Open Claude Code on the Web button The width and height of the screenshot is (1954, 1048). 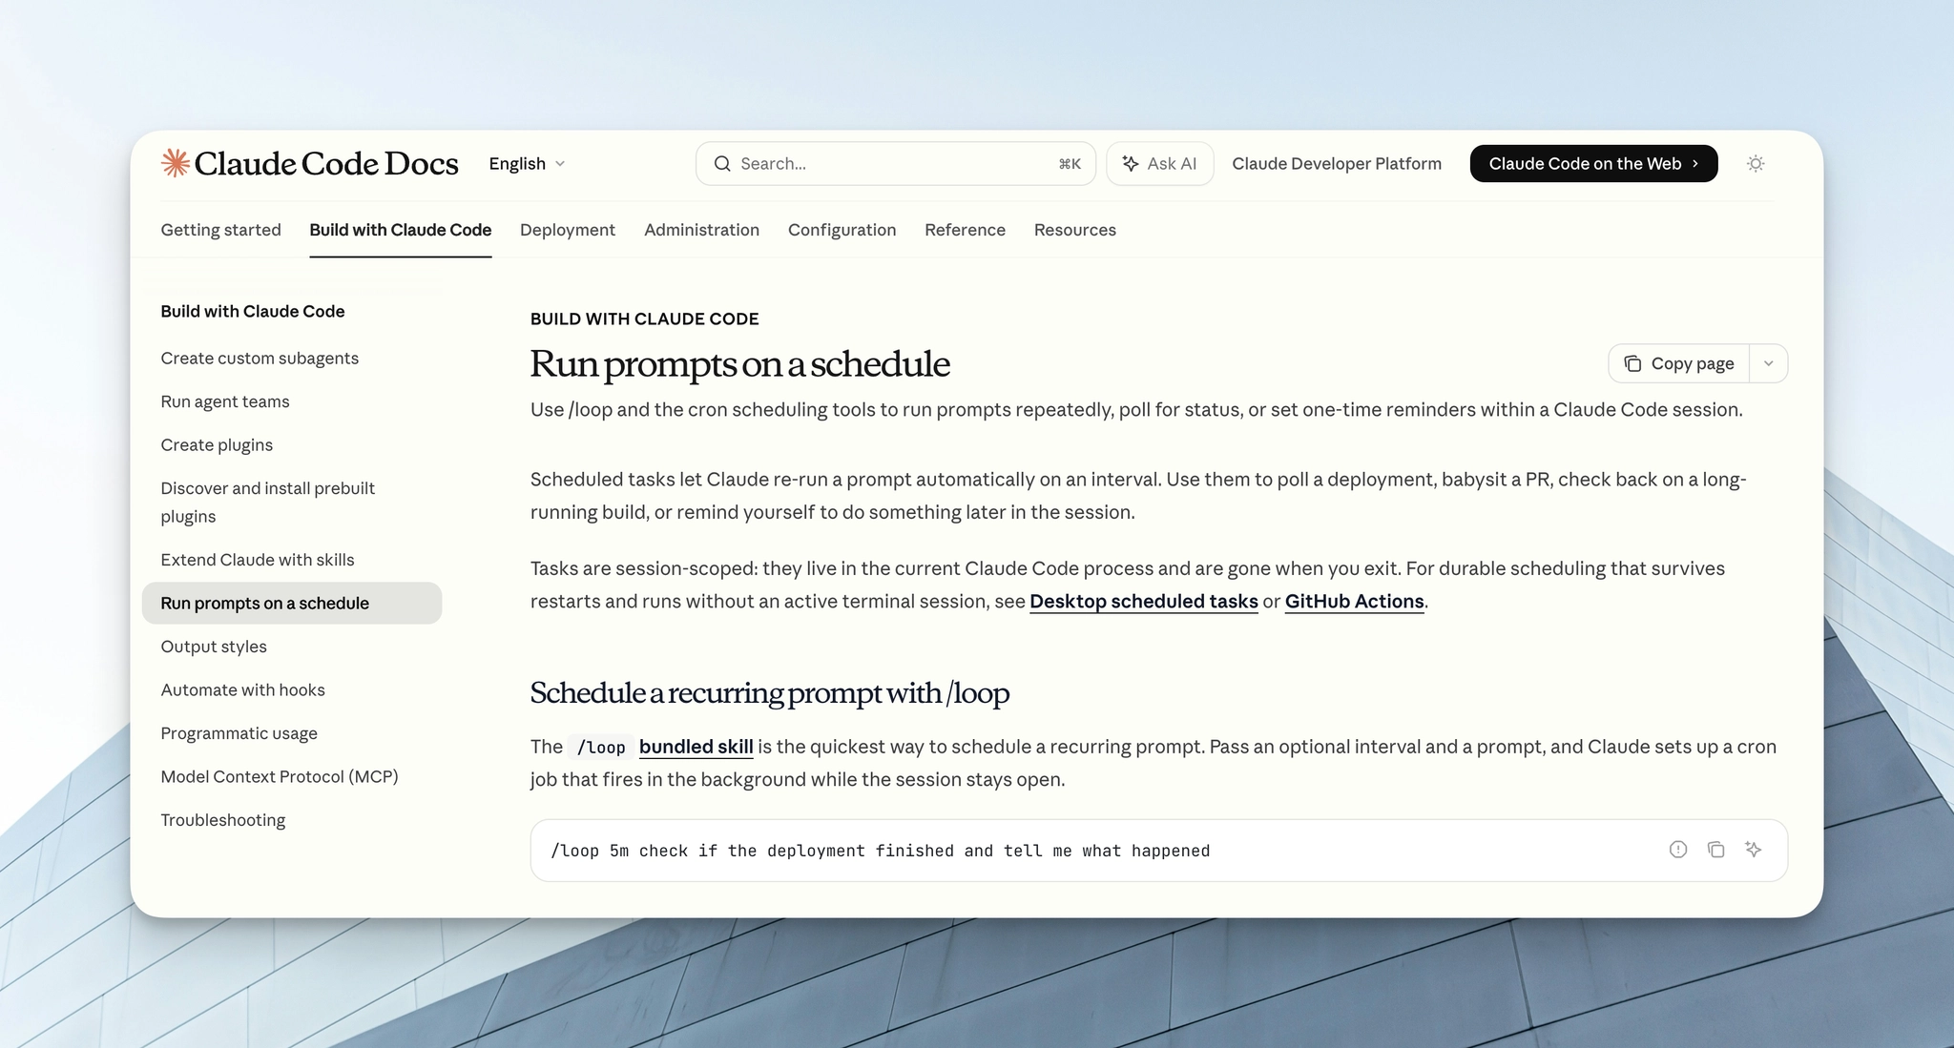point(1592,164)
